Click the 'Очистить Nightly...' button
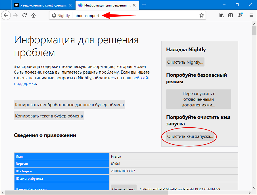The height and width of the screenshot is (195, 257). click(x=185, y=62)
